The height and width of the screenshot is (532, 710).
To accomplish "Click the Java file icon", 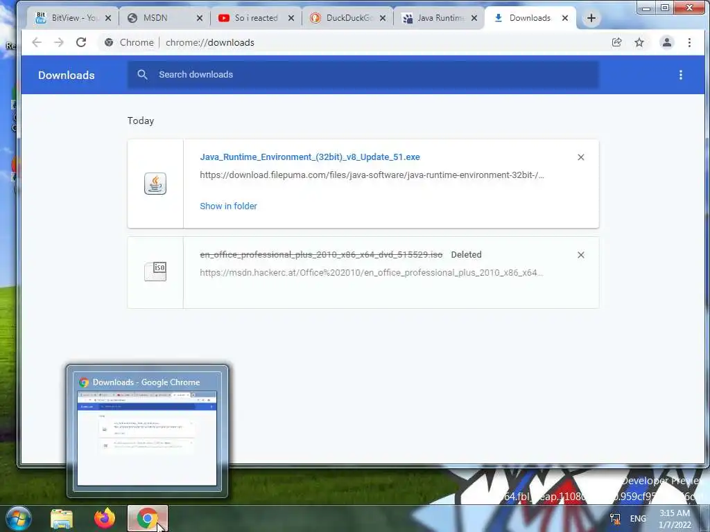I will tap(155, 184).
